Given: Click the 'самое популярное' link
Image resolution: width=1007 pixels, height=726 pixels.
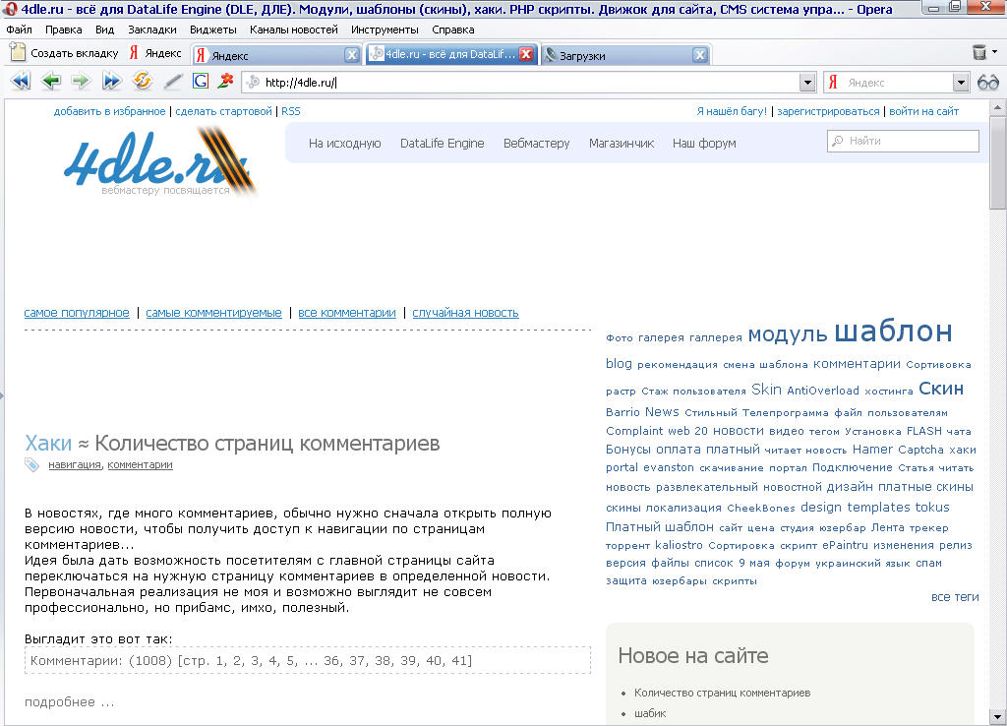Looking at the screenshot, I should tap(77, 313).
